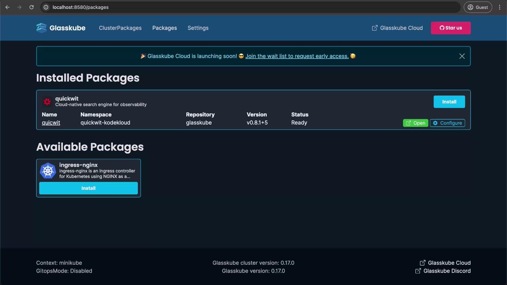Click the Glasskube cluster version: 0.17.0 text
The height and width of the screenshot is (285, 507).
253,263
